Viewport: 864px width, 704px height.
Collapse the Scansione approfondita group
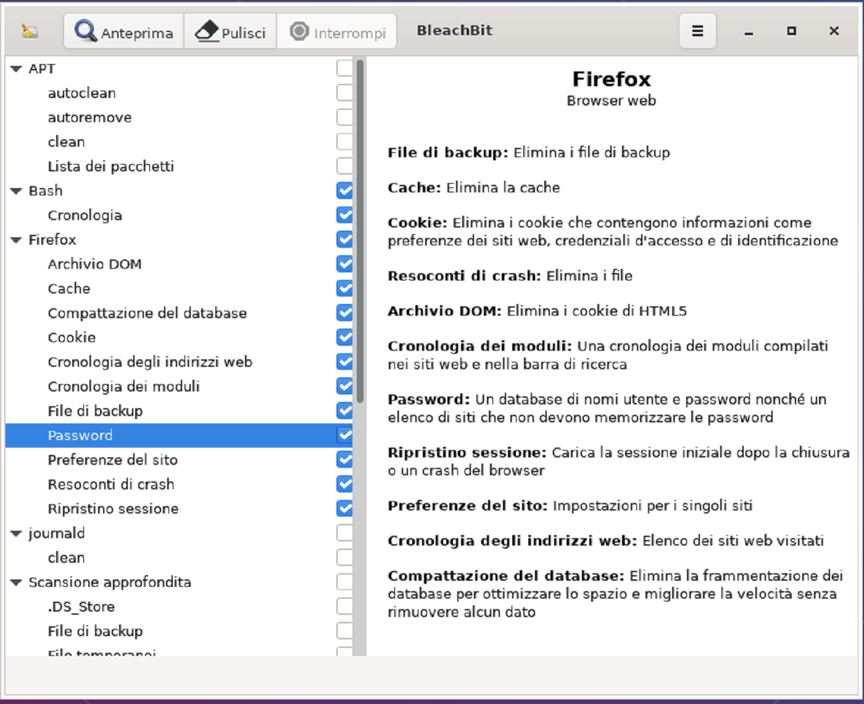click(x=17, y=582)
